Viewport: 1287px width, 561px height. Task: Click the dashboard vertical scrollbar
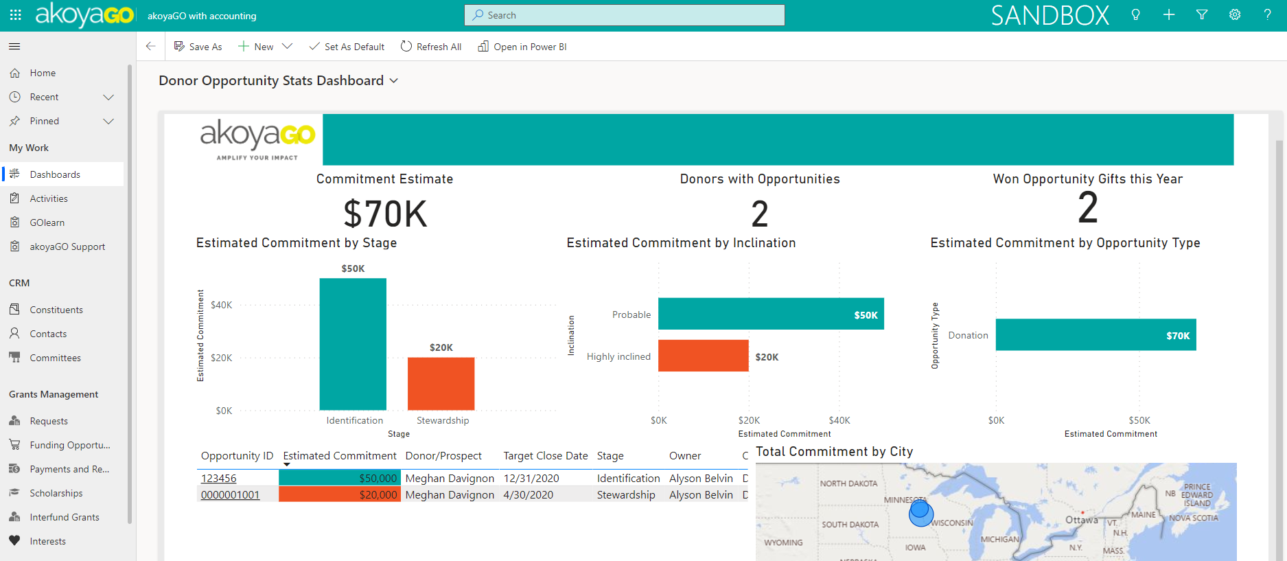1279,350
